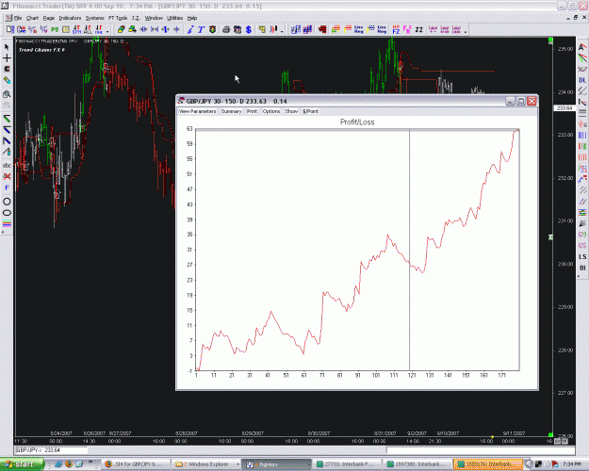Click the green G9 icon in right panel
This screenshot has height=471, width=589.
point(582,235)
